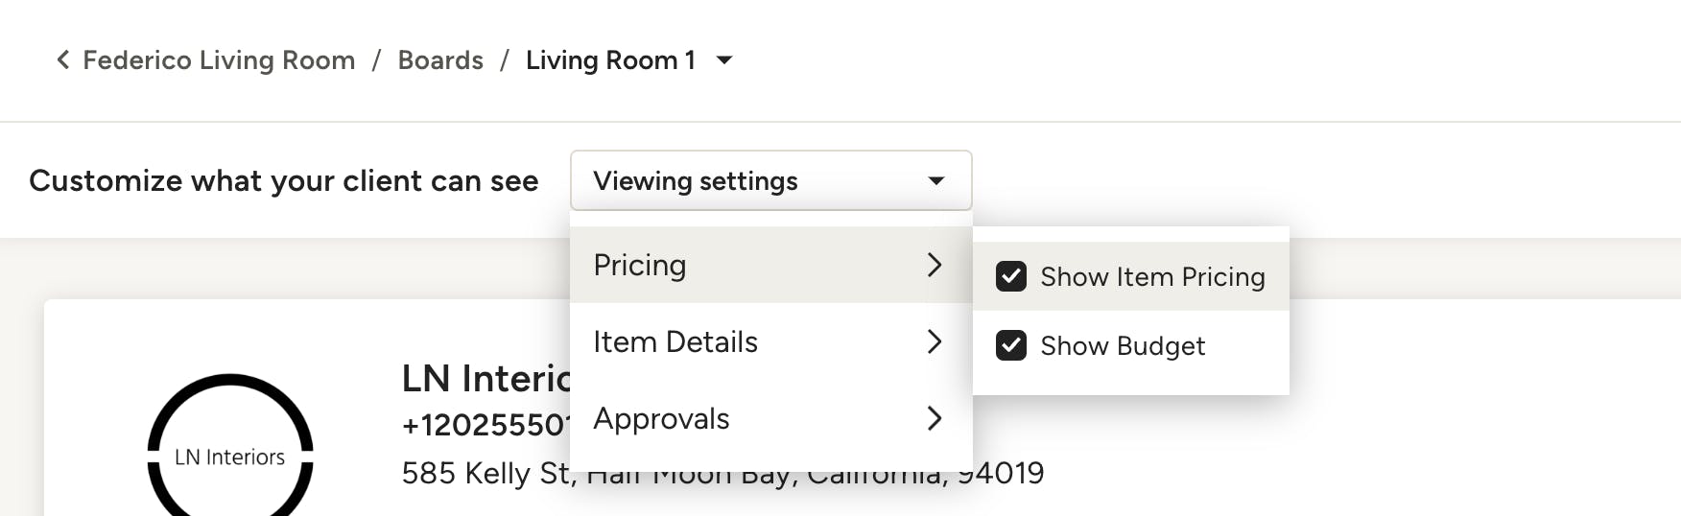Click the LN Interiors company name heading
The height and width of the screenshot is (516, 1681).
click(485, 378)
